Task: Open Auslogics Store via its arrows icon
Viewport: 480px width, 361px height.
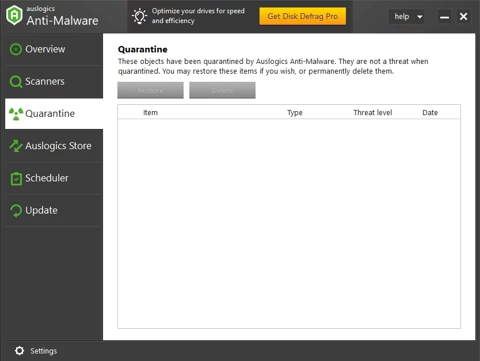Action: tap(16, 146)
